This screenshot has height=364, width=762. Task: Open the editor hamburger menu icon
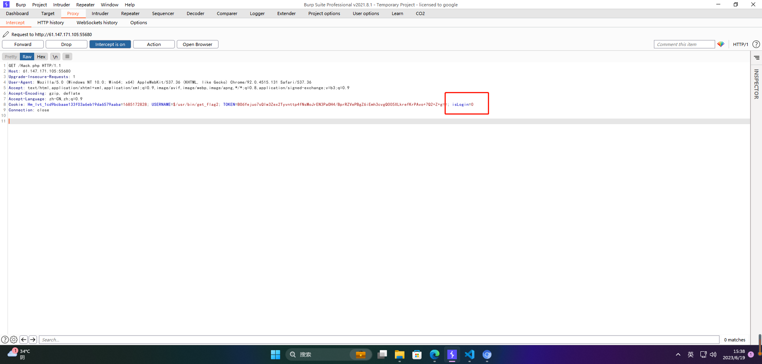coord(67,57)
